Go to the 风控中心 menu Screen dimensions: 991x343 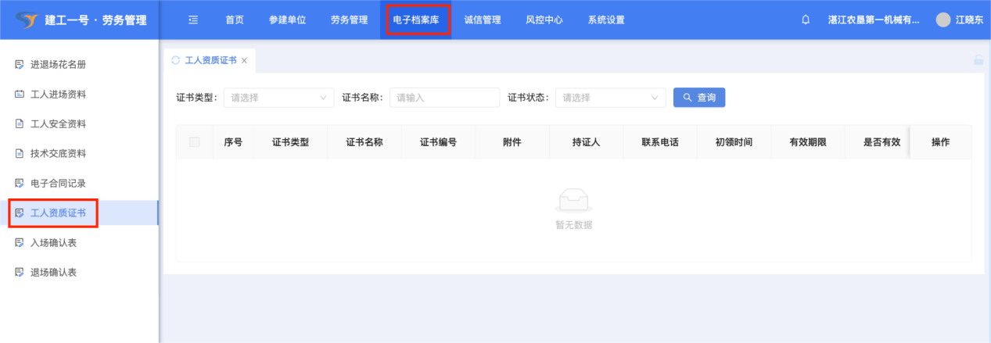click(x=544, y=20)
